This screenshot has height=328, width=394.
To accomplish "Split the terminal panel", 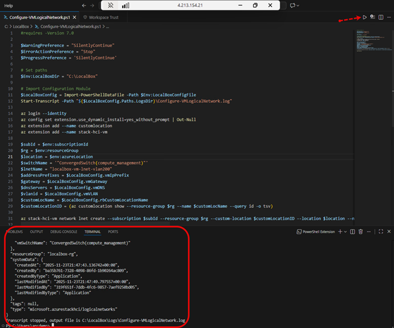I will pyautogui.click(x=352, y=232).
